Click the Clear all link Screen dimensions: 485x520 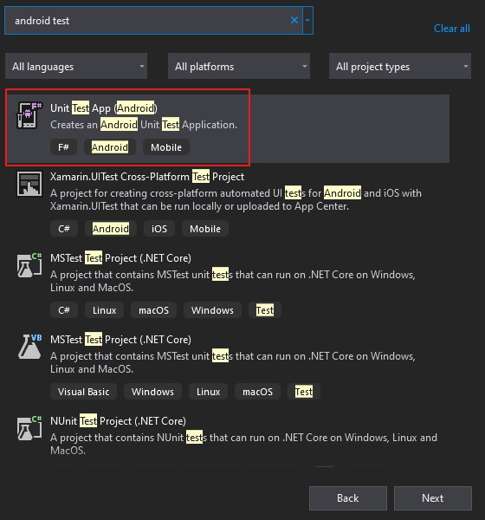tap(452, 29)
